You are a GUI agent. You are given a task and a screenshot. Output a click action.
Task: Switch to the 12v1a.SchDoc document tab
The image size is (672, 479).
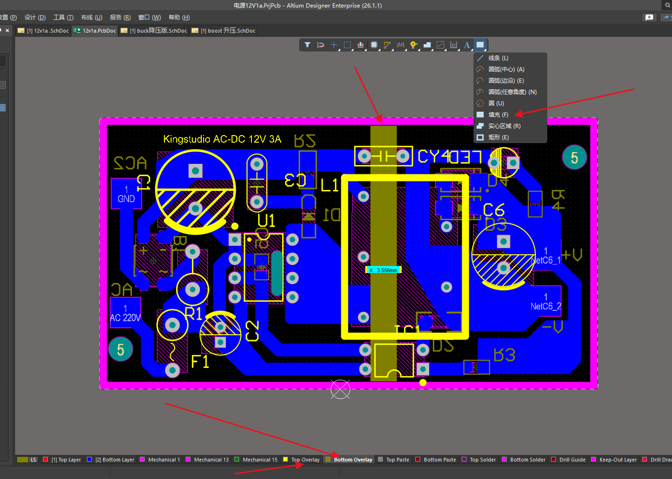pos(43,31)
